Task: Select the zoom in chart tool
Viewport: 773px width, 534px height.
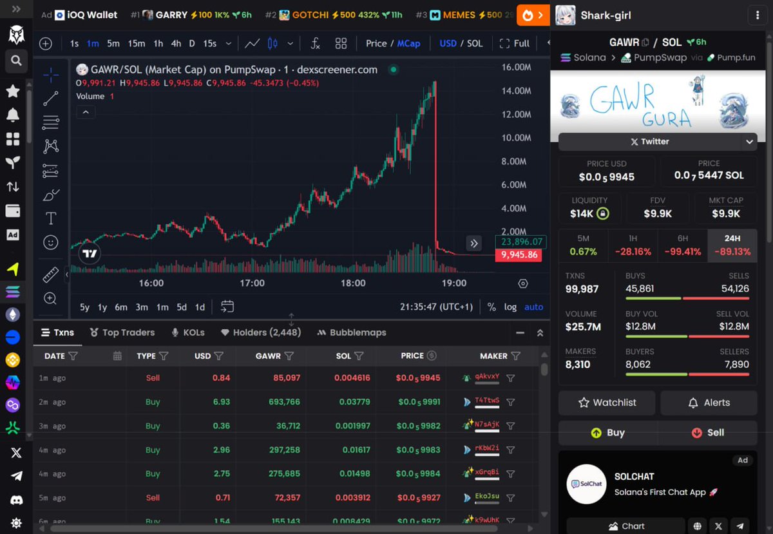Action: click(x=51, y=298)
